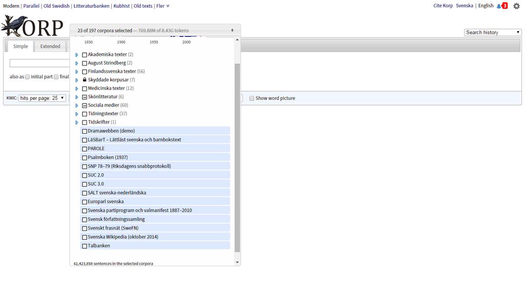Check the Medicinska texter checkbox
The height and width of the screenshot is (295, 525).
[x=85, y=89]
